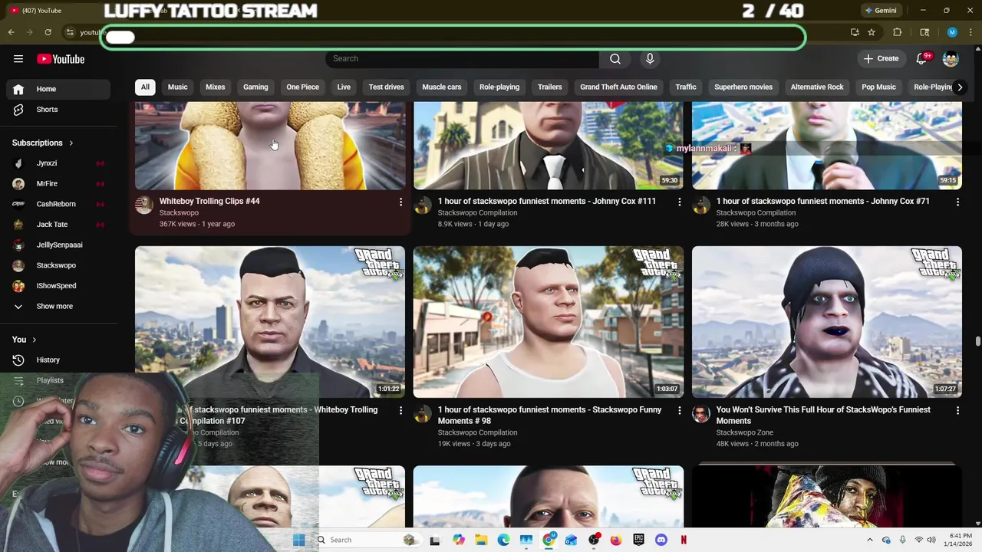This screenshot has width=982, height=552.
Task: Click the Gemini button in Chrome
Action: pos(881,11)
